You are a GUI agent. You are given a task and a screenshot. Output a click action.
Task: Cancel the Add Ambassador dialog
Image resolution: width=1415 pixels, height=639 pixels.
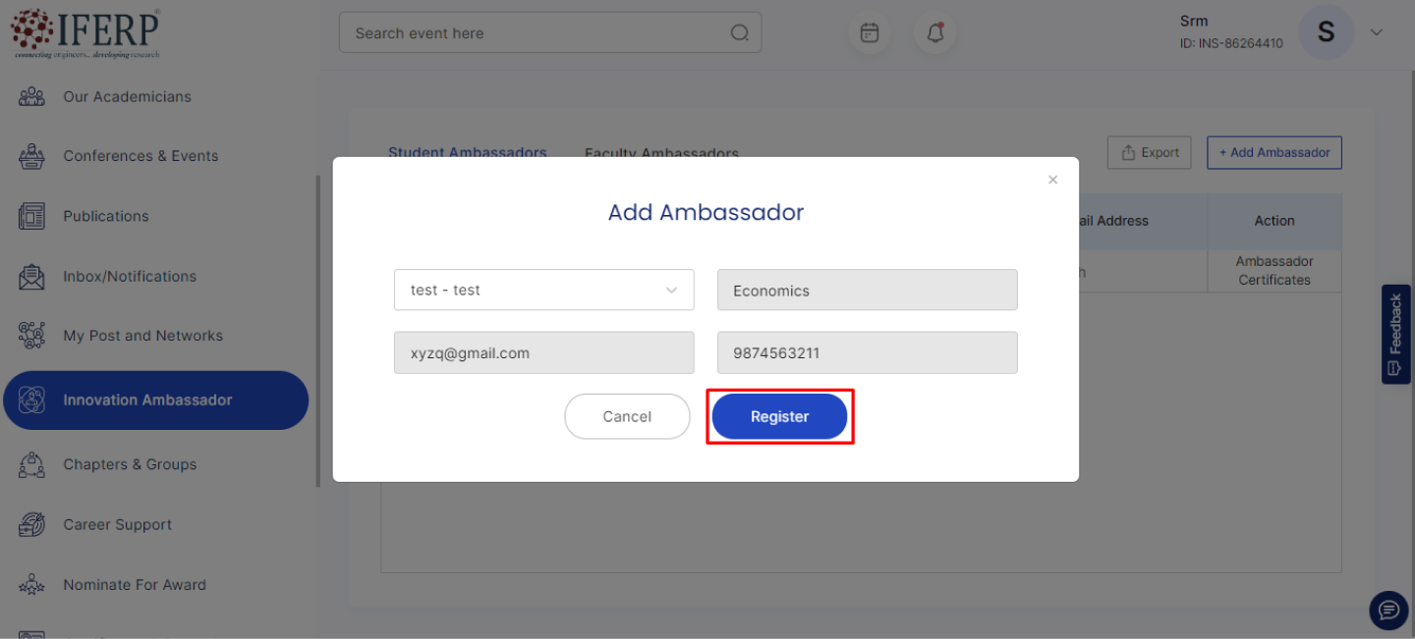pos(627,416)
